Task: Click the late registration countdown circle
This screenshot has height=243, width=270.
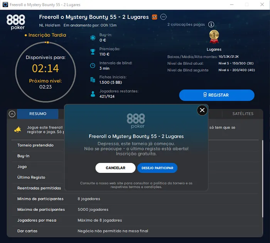Action: pos(46,72)
